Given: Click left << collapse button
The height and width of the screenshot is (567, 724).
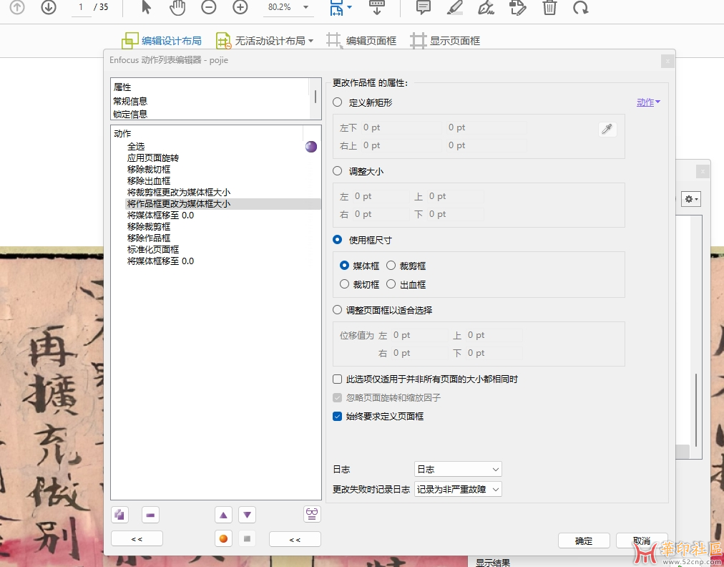Looking at the screenshot, I should coord(137,539).
